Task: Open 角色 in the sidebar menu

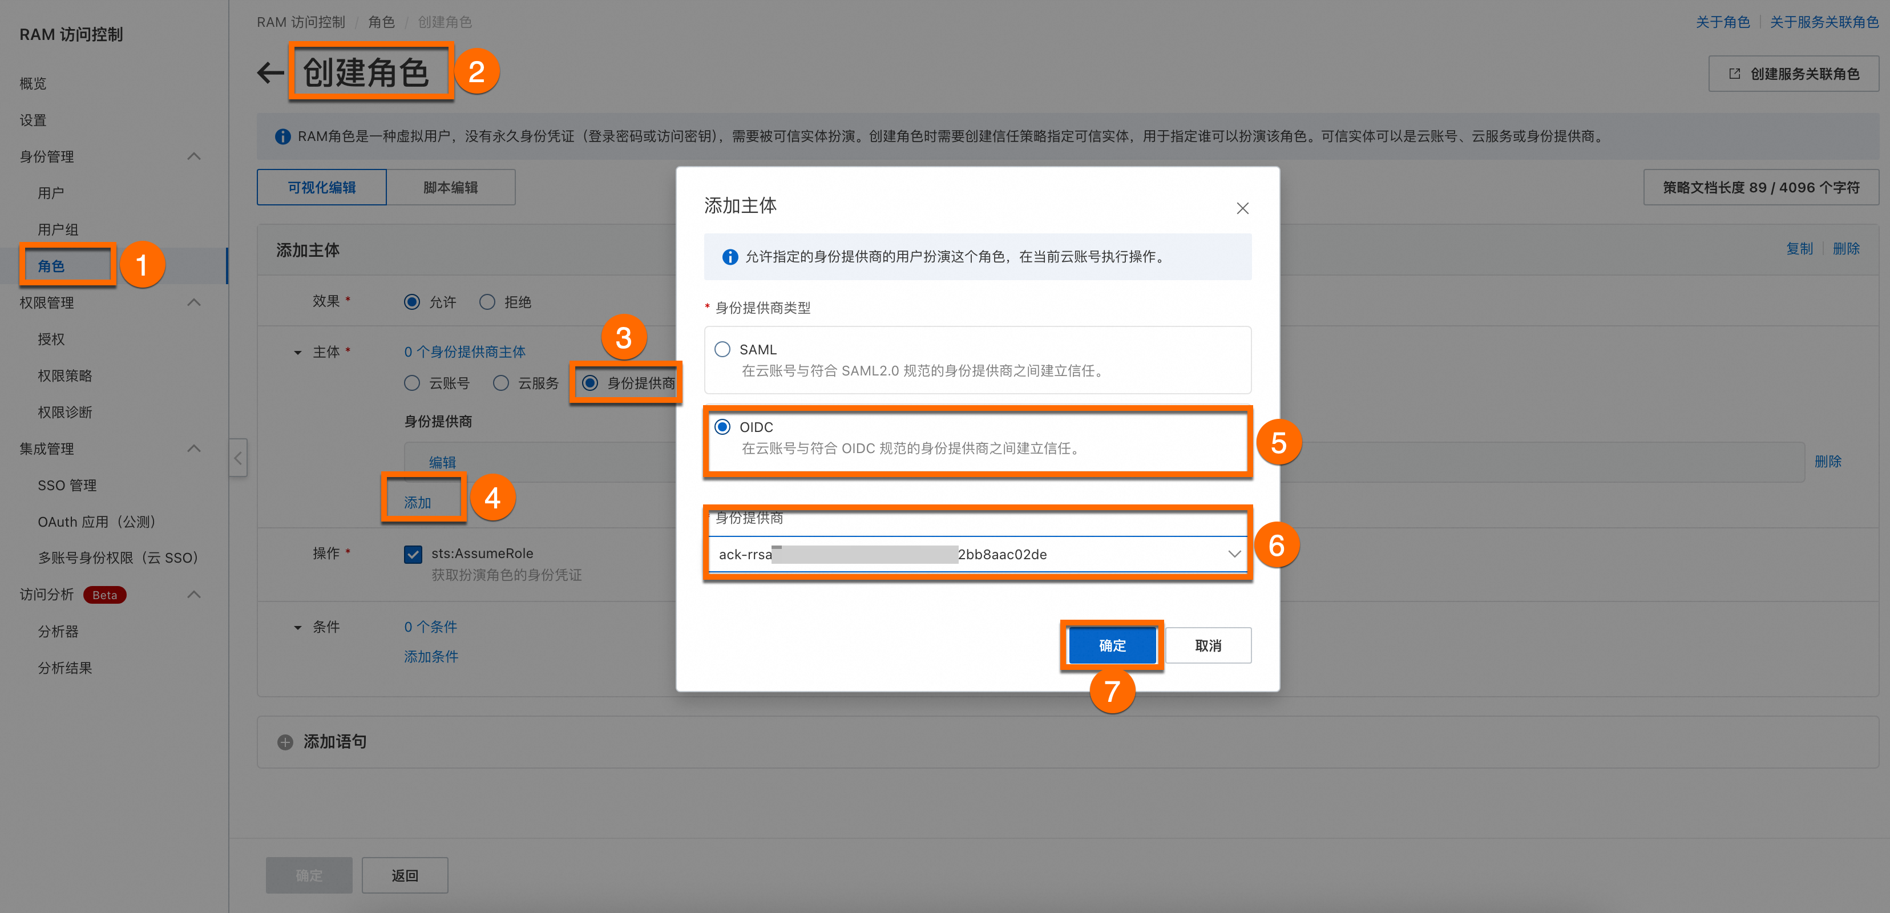Action: 51,266
